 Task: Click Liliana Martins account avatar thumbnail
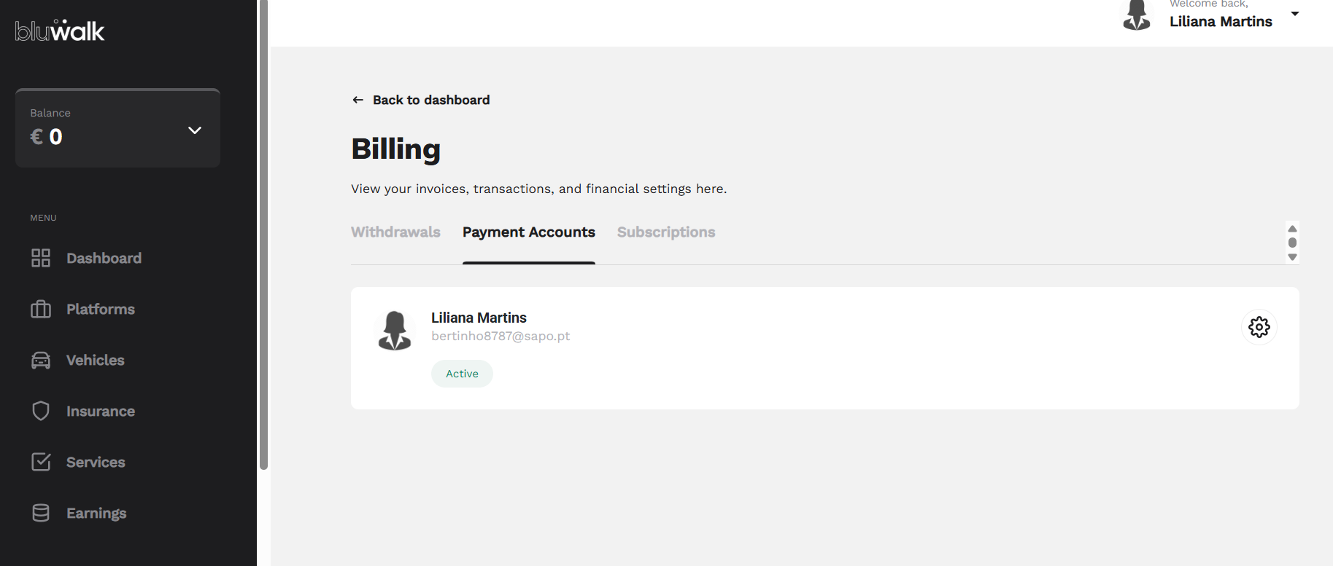[x=395, y=330]
